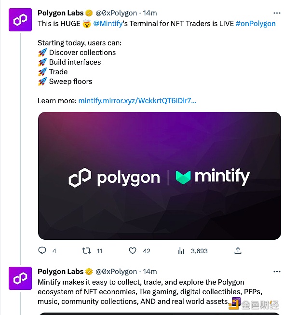Viewport: 284px width, 315px height.
Task: Follow the #onPolygon hashtag link
Action: 256,24
